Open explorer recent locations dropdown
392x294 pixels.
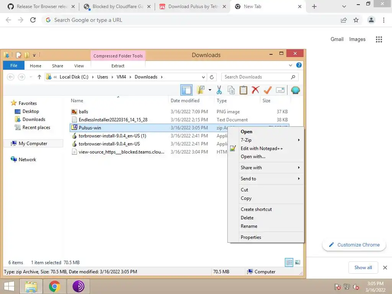pos(31,77)
